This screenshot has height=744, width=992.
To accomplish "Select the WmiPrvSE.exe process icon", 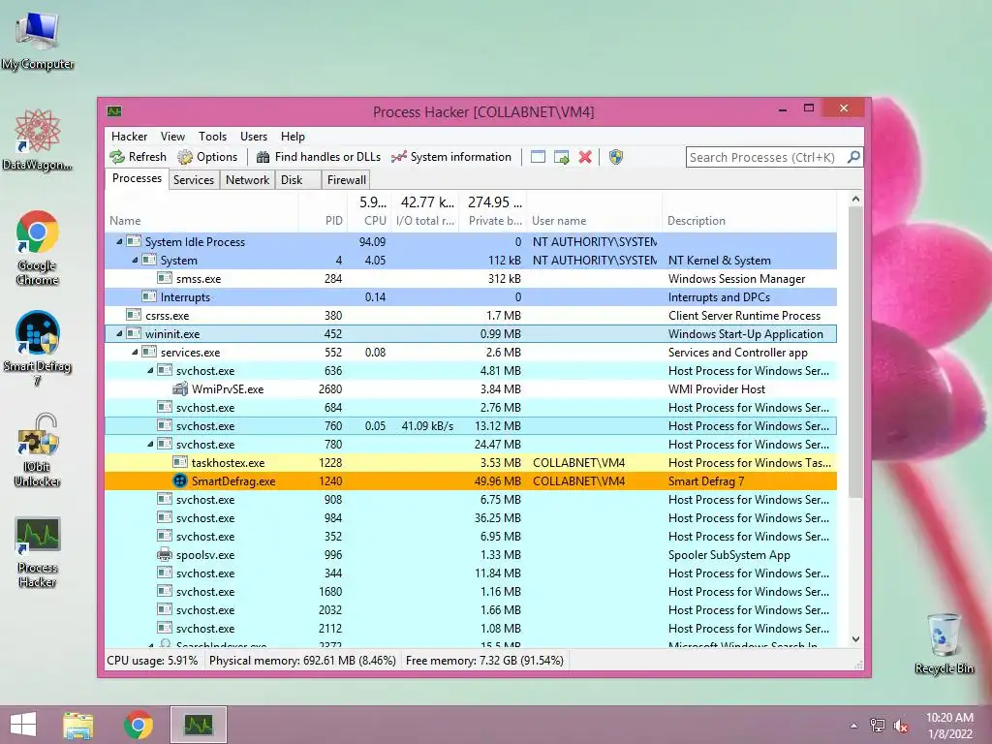I will (179, 388).
